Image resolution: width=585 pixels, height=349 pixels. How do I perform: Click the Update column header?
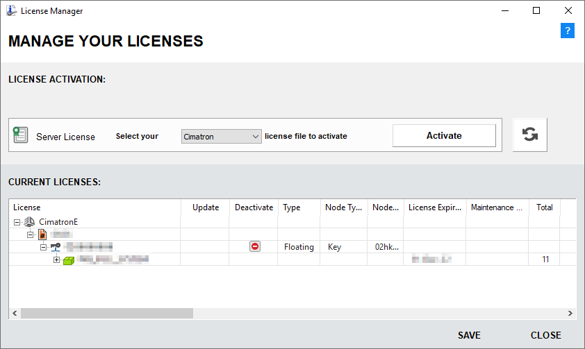[x=205, y=207]
